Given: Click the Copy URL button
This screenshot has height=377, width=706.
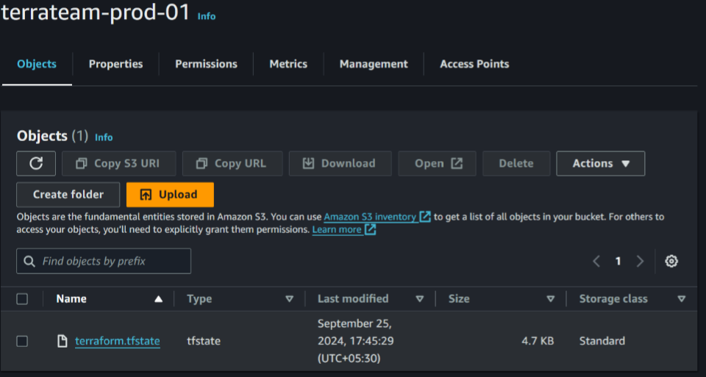Looking at the screenshot, I should pos(232,163).
